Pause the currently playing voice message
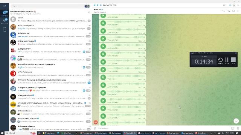Viewport: 241px width, 135px height. tap(103, 78)
